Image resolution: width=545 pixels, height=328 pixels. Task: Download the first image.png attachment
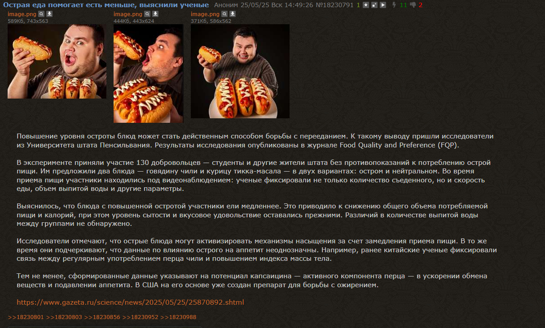[49, 14]
